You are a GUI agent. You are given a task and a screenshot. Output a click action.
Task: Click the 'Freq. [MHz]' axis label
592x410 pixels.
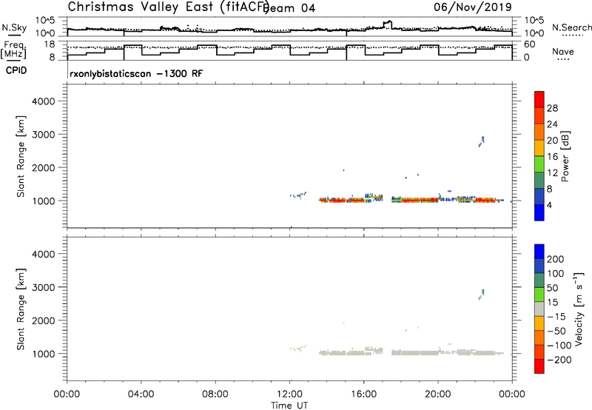[x=13, y=50]
